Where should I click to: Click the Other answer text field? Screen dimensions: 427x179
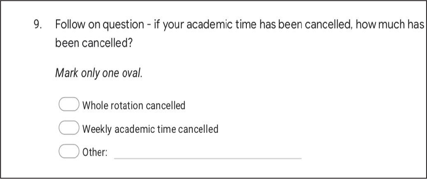pyautogui.click(x=208, y=154)
